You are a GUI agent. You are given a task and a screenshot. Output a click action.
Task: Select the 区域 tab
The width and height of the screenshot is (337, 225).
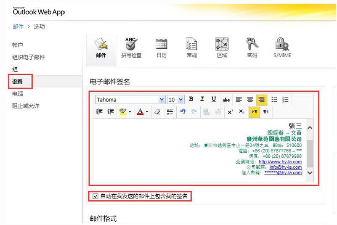coord(222,48)
